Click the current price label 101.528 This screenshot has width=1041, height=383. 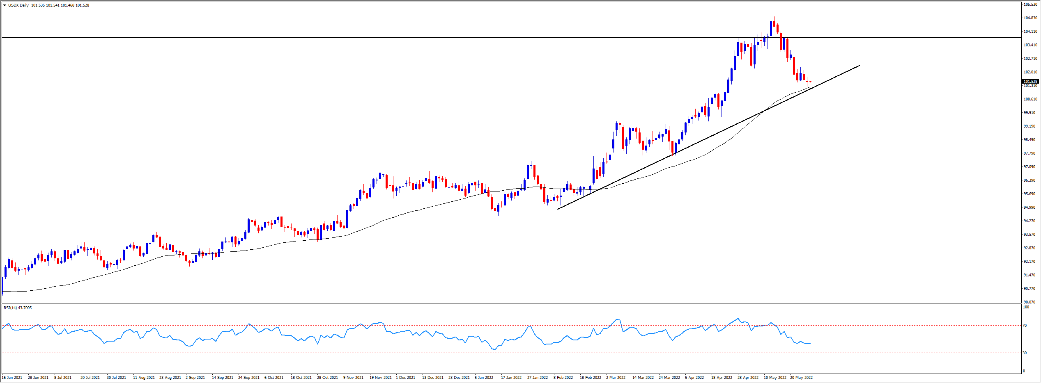[1030, 82]
